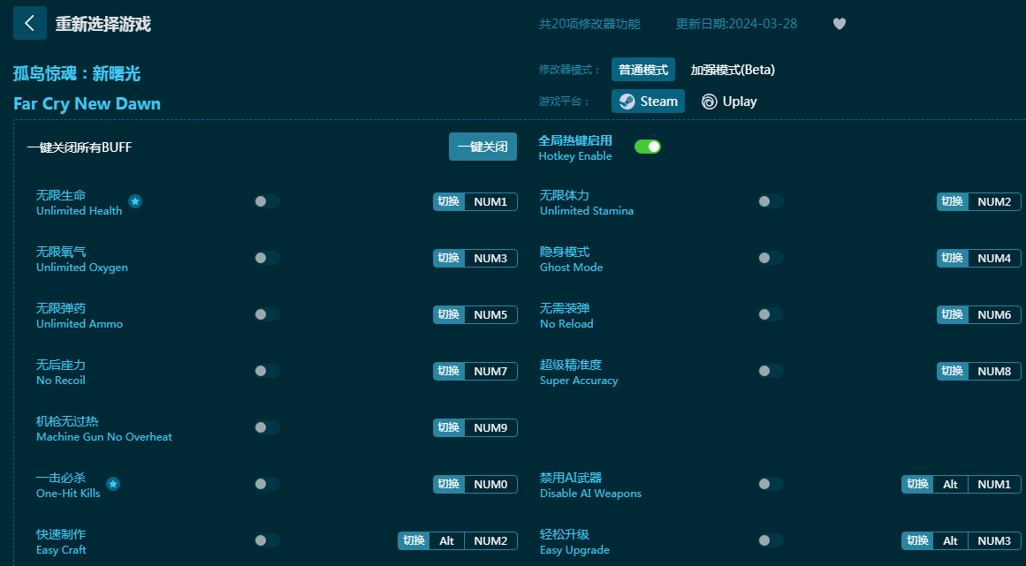The image size is (1026, 566).
Task: Click the NUM1 hotkey field for Unlimited Health
Action: 490,202
